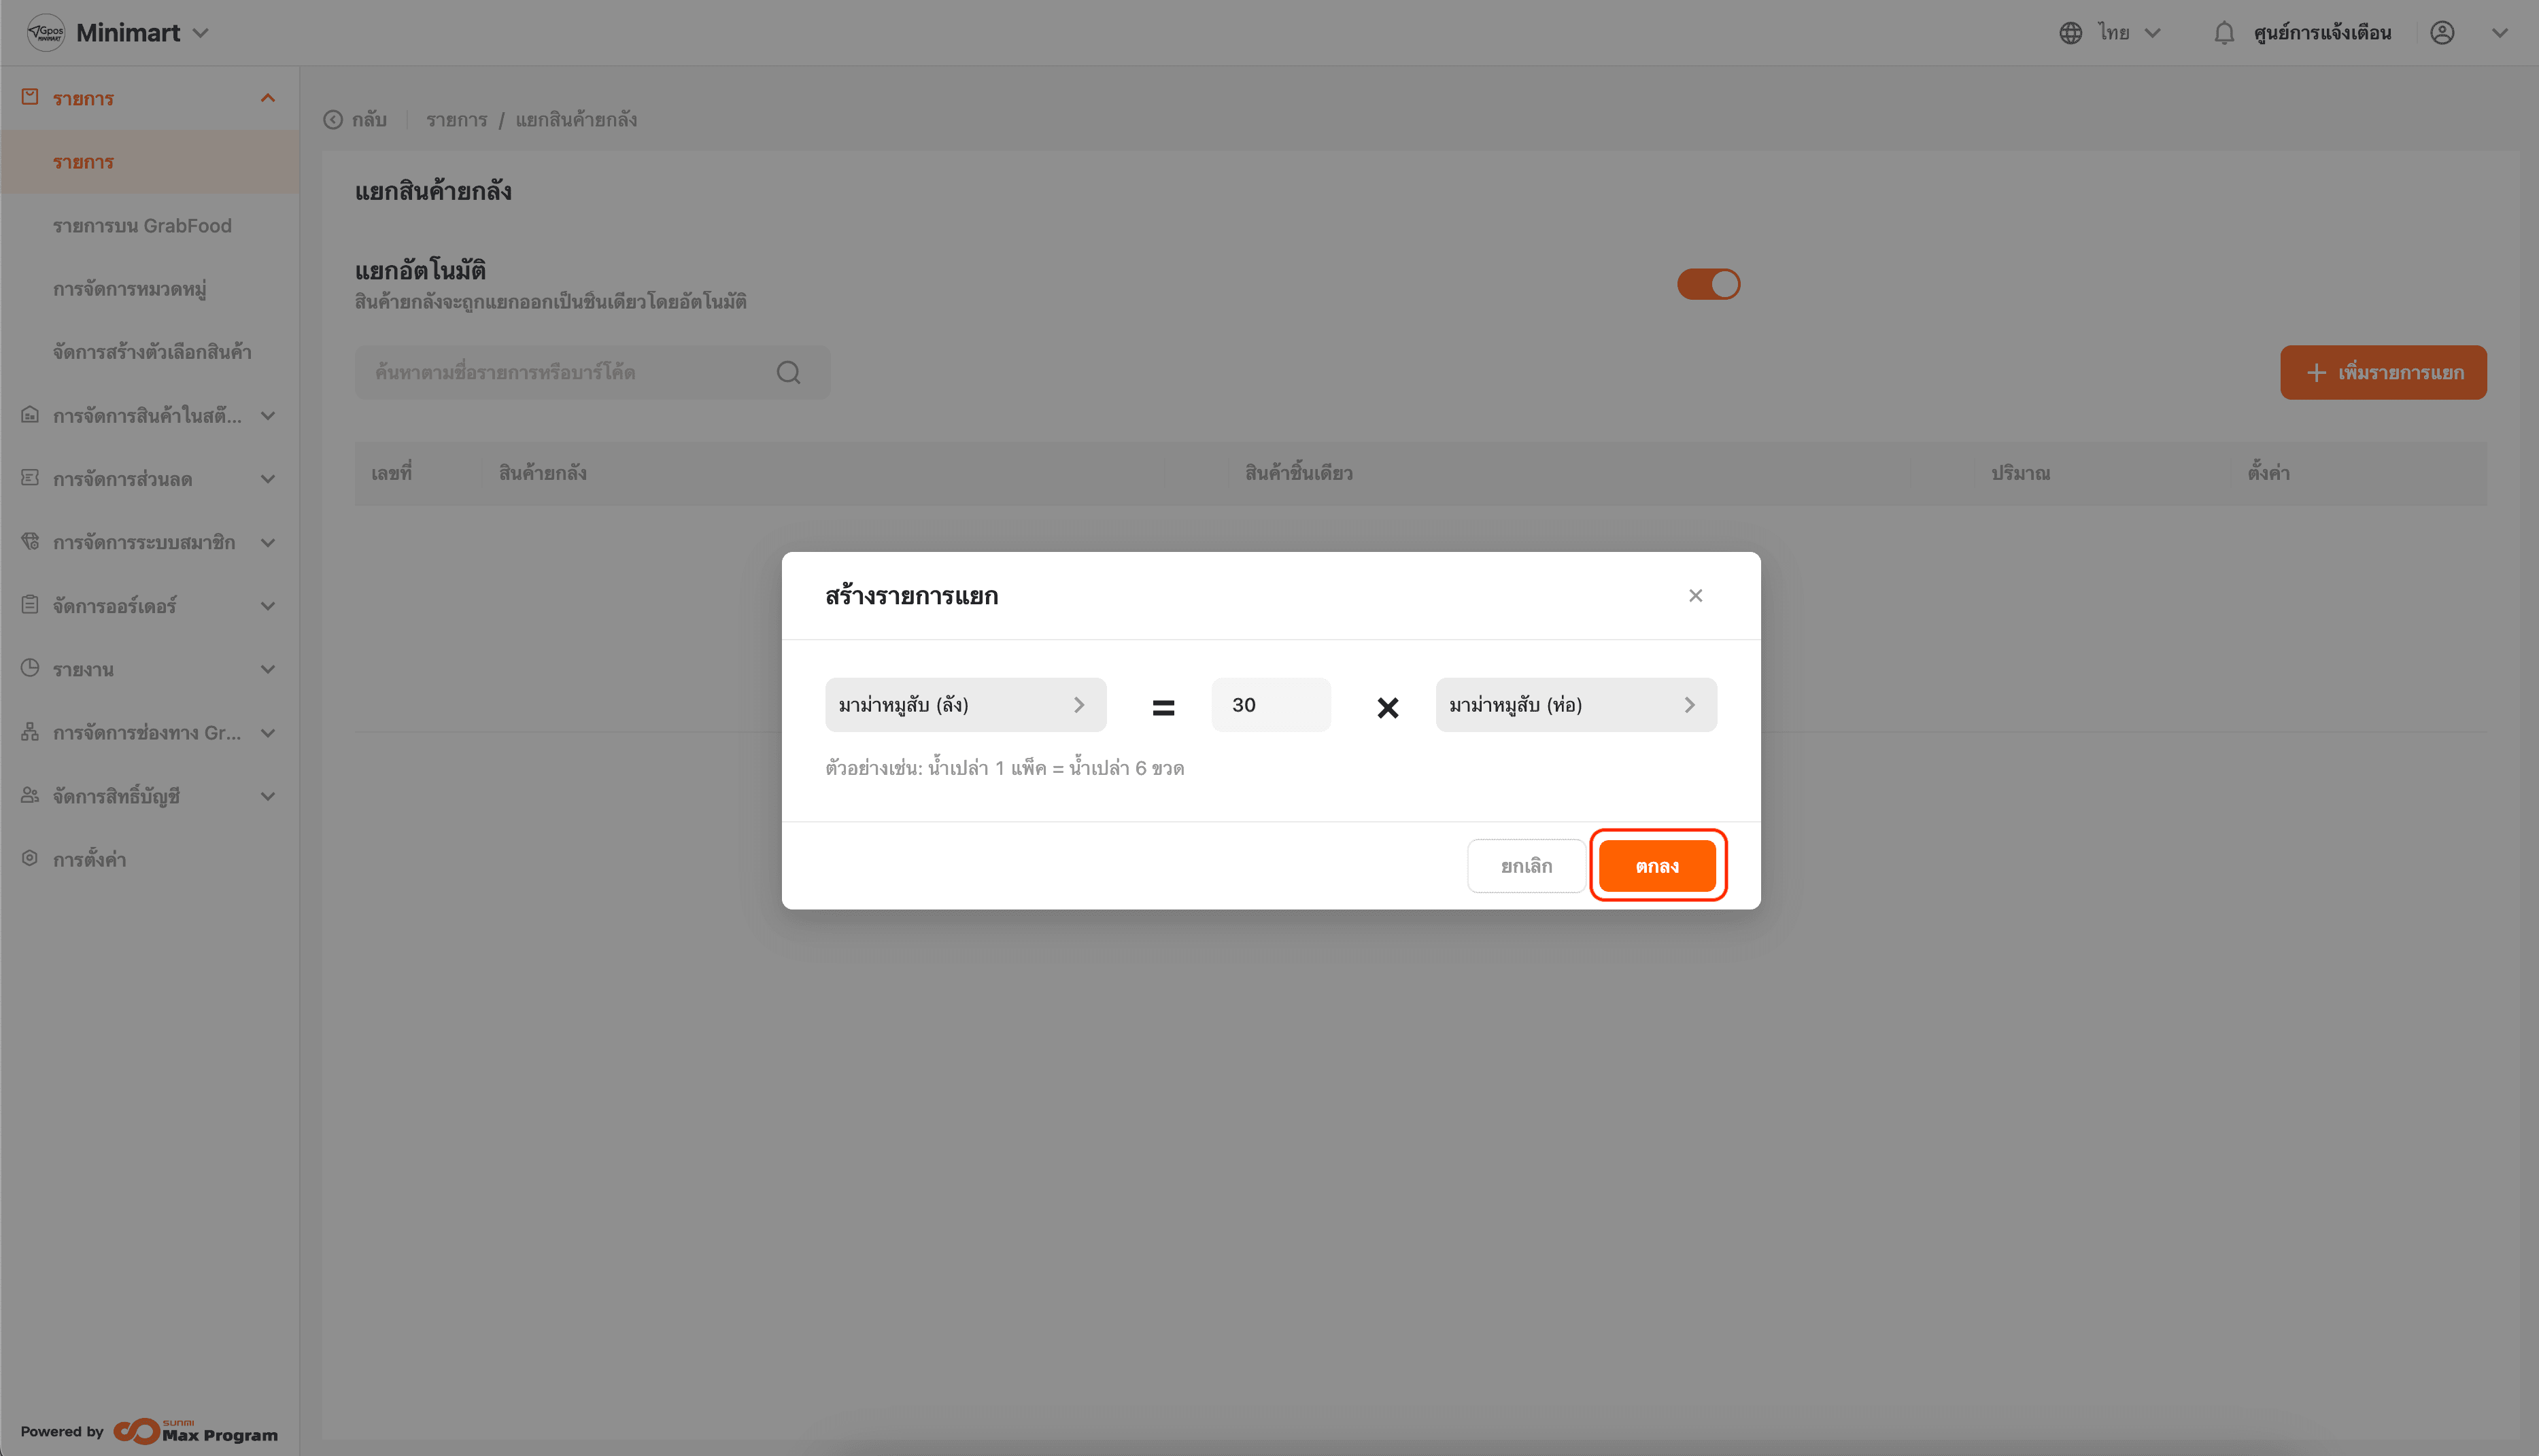
Task: Open the user account profile icon
Action: (x=2442, y=33)
